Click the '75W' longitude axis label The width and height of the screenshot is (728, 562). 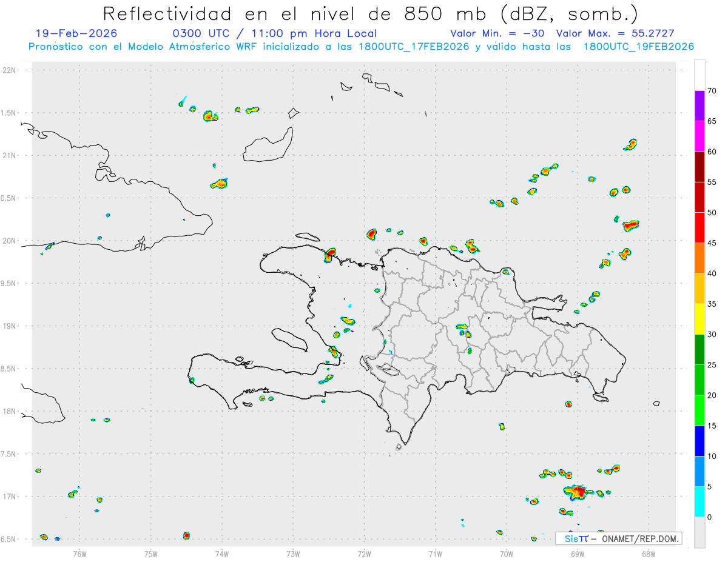(x=151, y=554)
